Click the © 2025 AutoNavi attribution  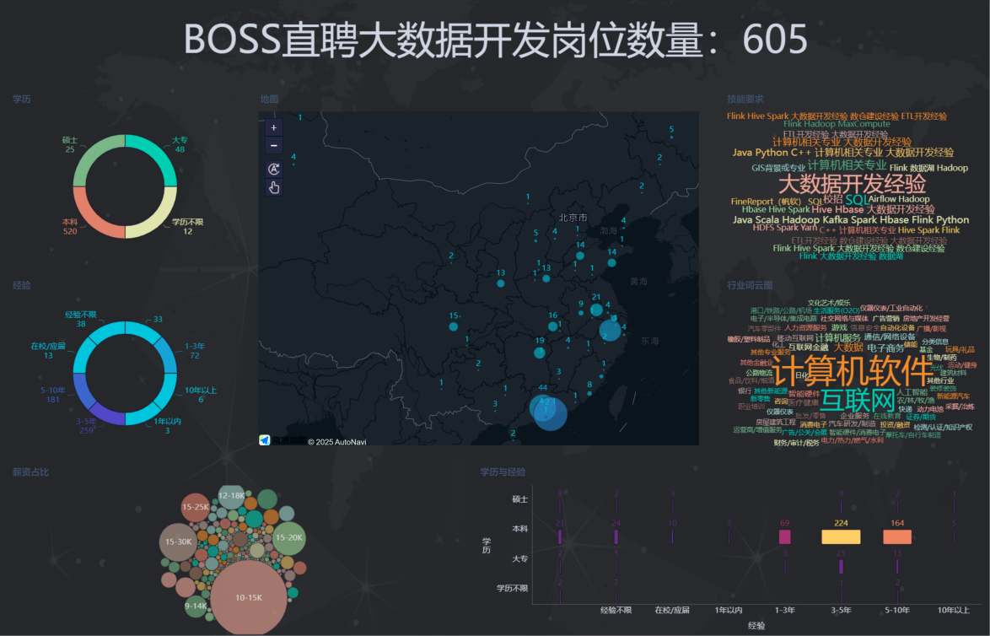coord(336,441)
